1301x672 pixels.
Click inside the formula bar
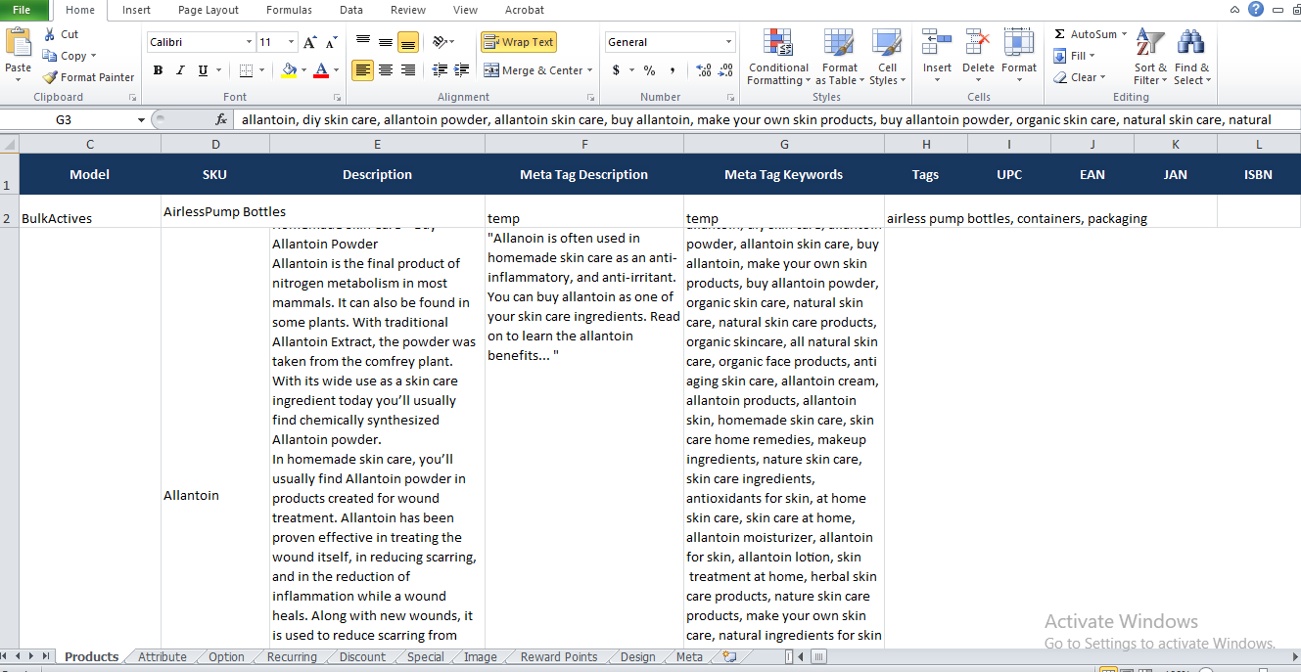(x=587, y=118)
